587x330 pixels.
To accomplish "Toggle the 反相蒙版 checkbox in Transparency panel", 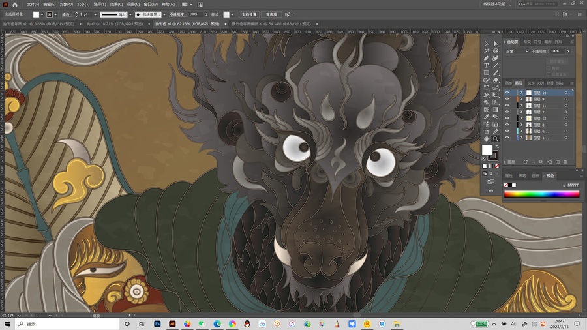I will 549,74.
